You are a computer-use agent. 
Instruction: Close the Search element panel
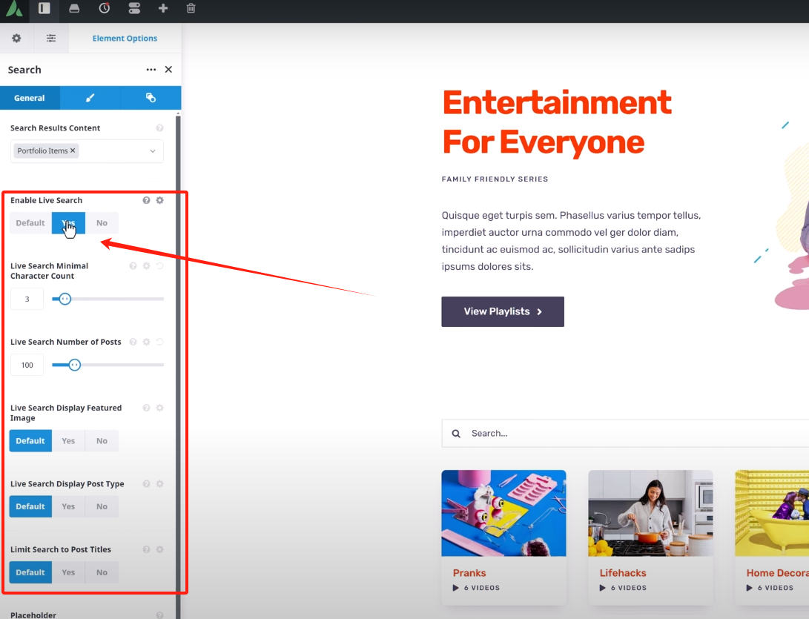[x=168, y=69]
